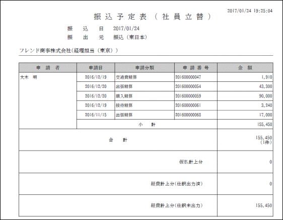
Task: Select application number 201600000054
Action: 188,86
